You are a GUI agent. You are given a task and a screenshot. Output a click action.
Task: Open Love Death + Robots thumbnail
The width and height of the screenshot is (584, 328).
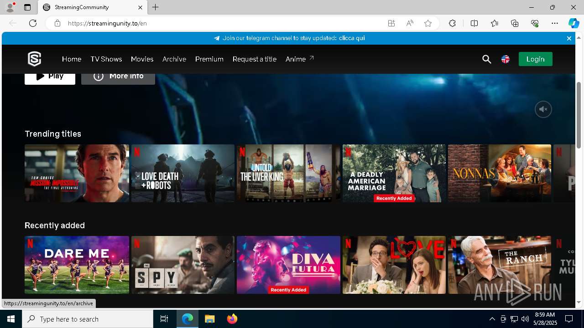coord(183,173)
